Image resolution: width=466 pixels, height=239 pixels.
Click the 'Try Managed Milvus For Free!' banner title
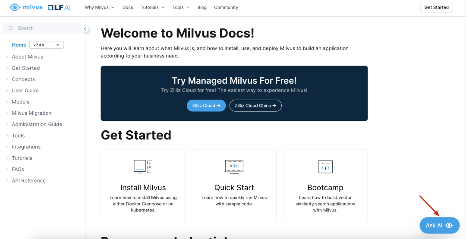pos(234,81)
